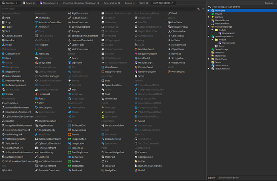Expand the Workspace node in Explorer
Image resolution: width=277 pixels, height=181 pixels.
coord(209,10)
